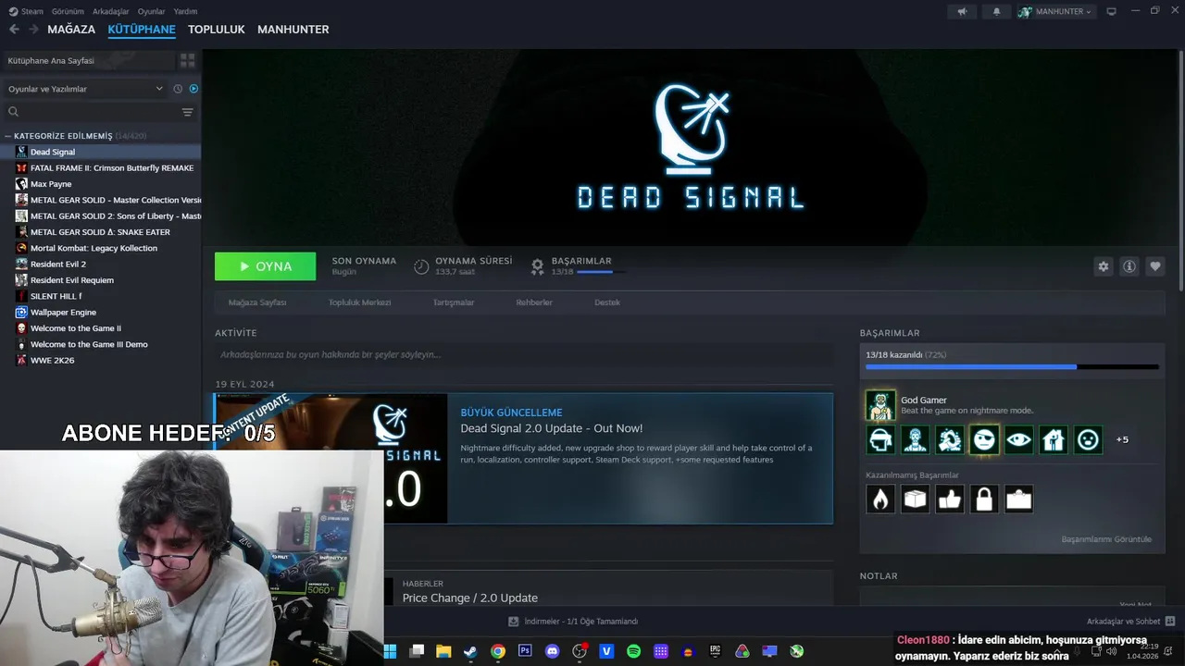Open the Görünüm menu
The height and width of the screenshot is (666, 1185).
[68, 11]
